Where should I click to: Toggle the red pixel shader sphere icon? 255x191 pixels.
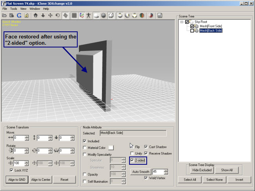tap(151, 15)
